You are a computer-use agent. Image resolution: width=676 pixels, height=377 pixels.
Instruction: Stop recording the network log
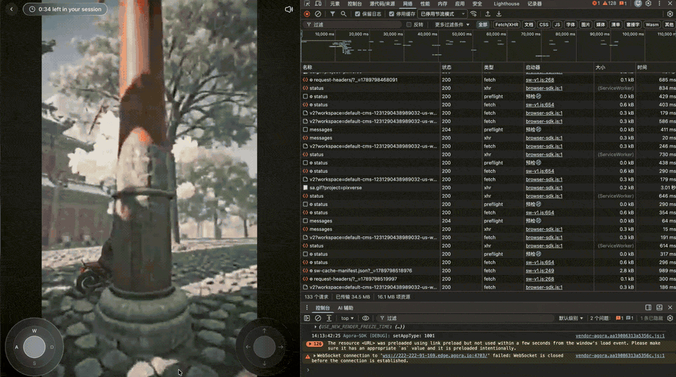coord(307,14)
